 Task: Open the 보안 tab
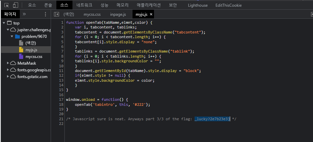[x=173, y=5]
